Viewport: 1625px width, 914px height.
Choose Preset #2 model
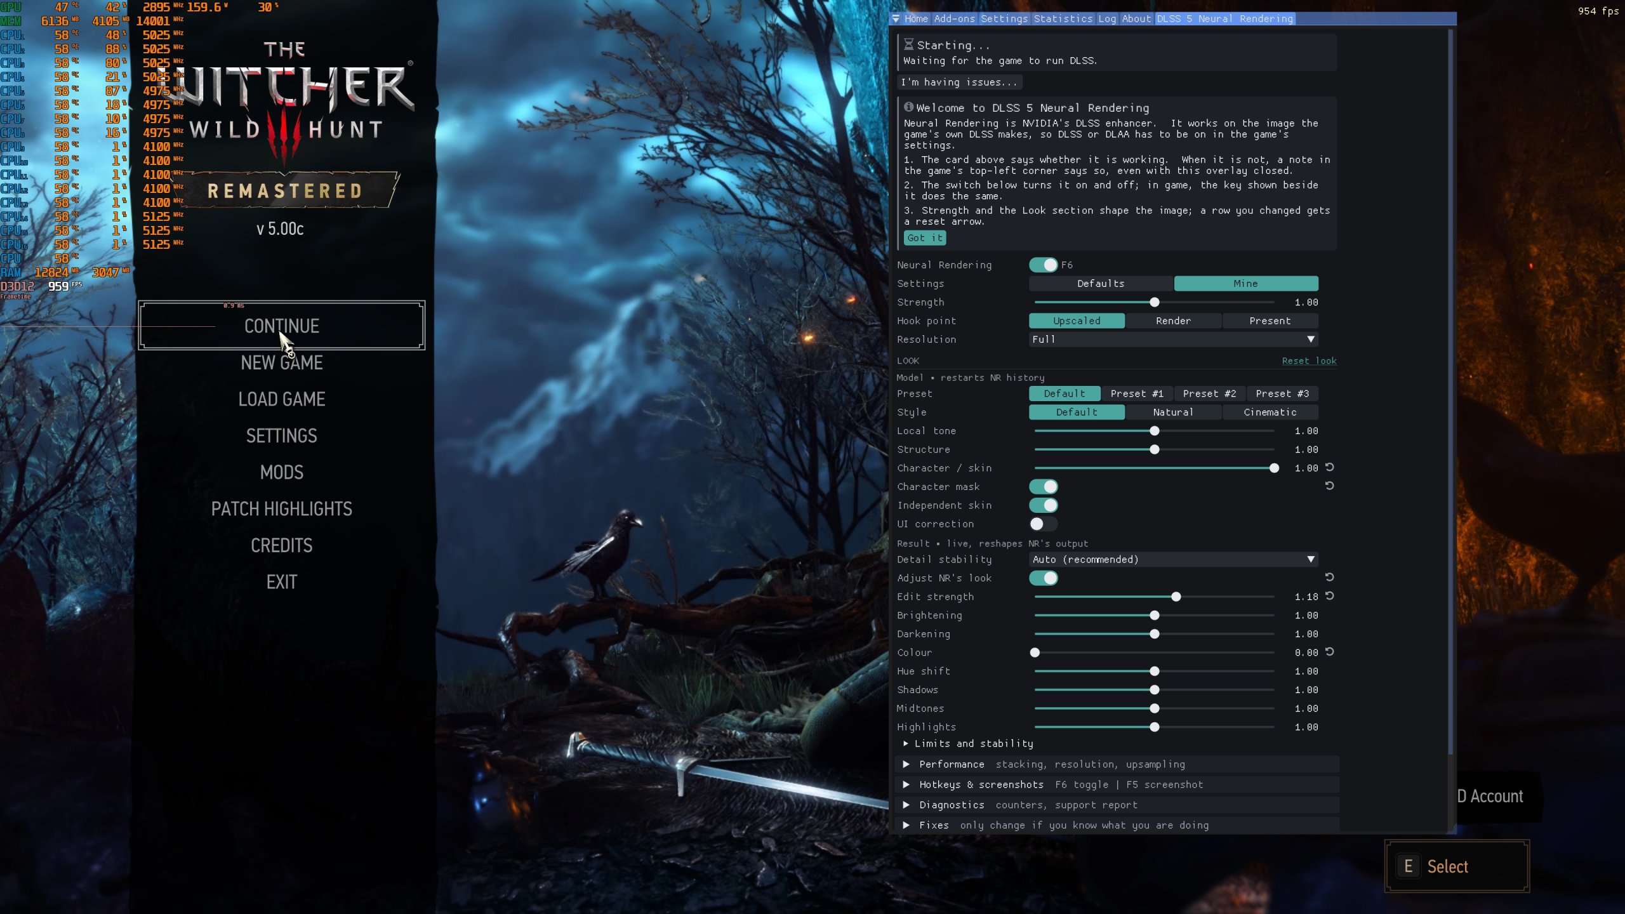tap(1209, 394)
